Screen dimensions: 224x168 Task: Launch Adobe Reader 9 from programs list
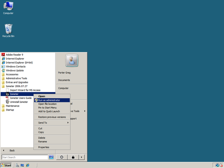tap(14, 55)
